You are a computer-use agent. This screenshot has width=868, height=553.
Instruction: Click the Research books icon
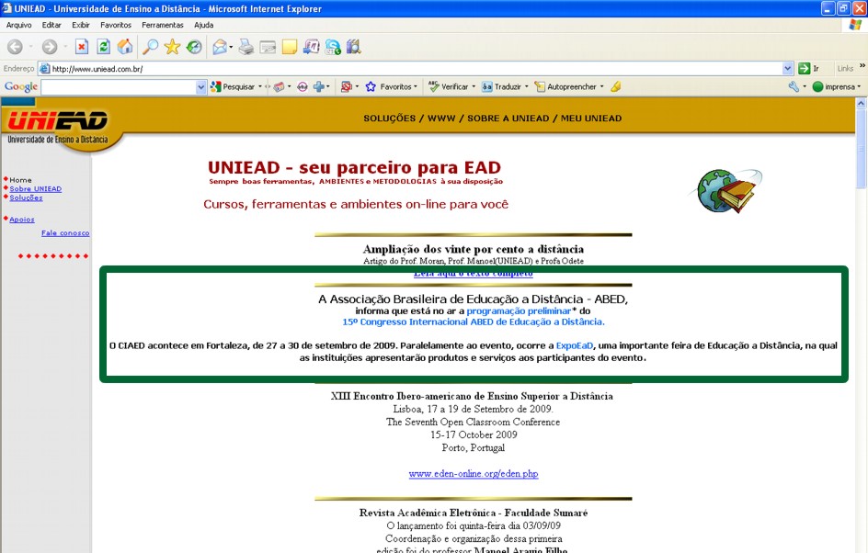tap(354, 47)
